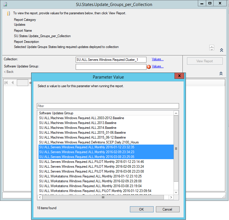Select ALL.2013.Baseline update group
The image size is (229, 220).
(106, 123)
